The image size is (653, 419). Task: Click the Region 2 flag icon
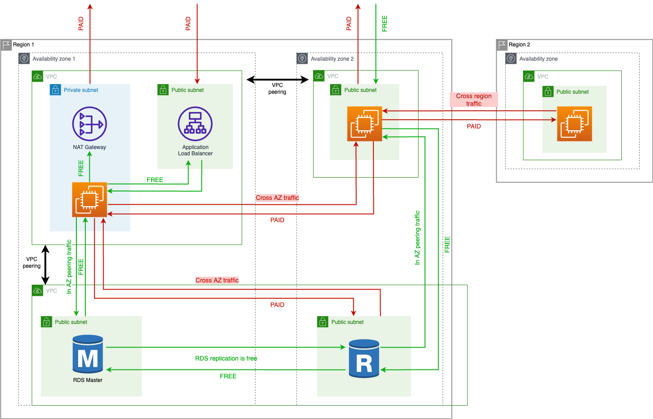click(502, 45)
